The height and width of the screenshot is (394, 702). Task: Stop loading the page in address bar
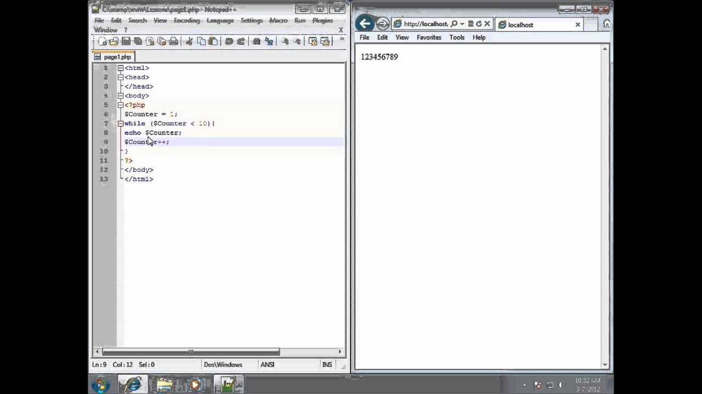point(487,24)
